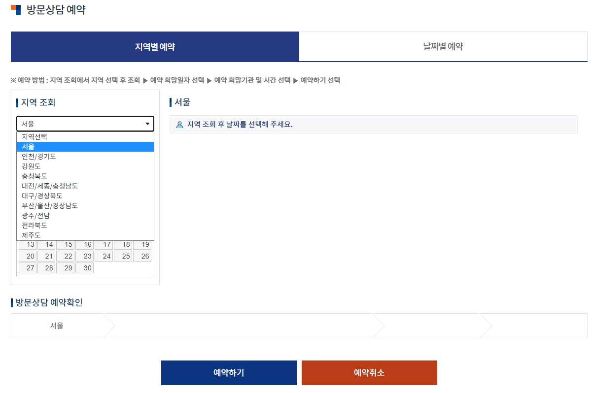Choose 서울 in the dropdown list
This screenshot has width=593, height=393.
(x=85, y=147)
